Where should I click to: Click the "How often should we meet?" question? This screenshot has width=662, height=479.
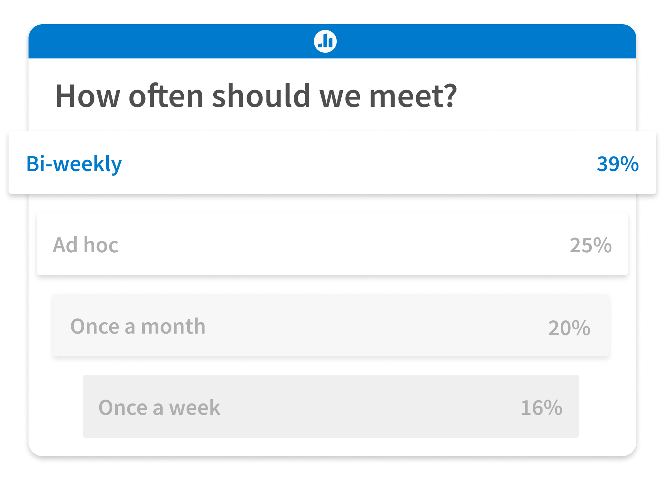[256, 96]
